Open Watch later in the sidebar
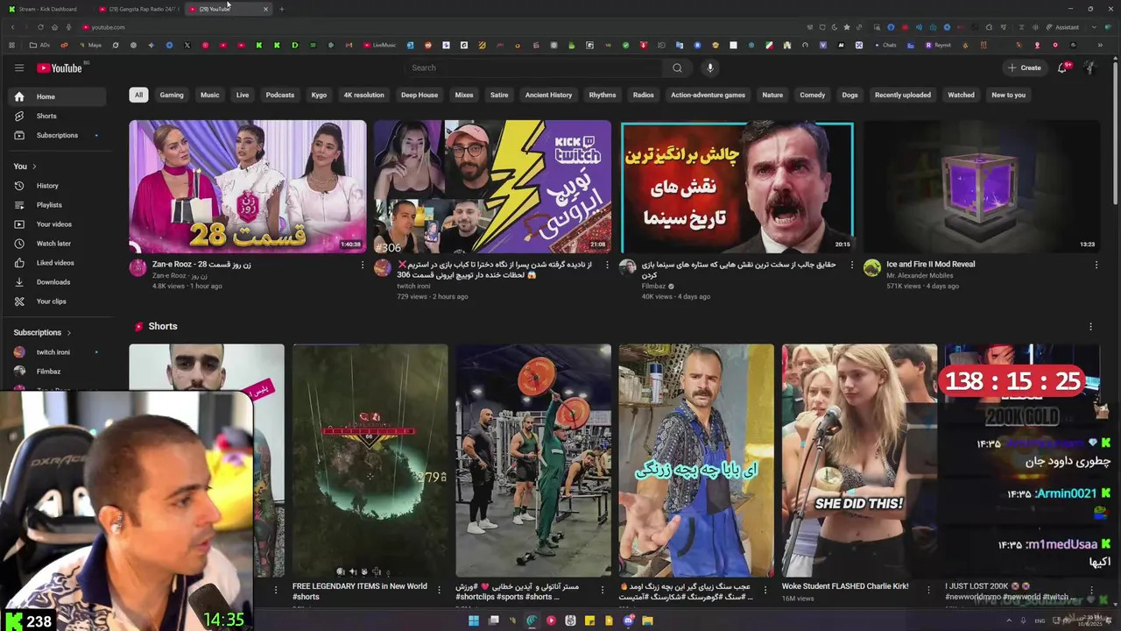1121x631 pixels. click(56, 244)
